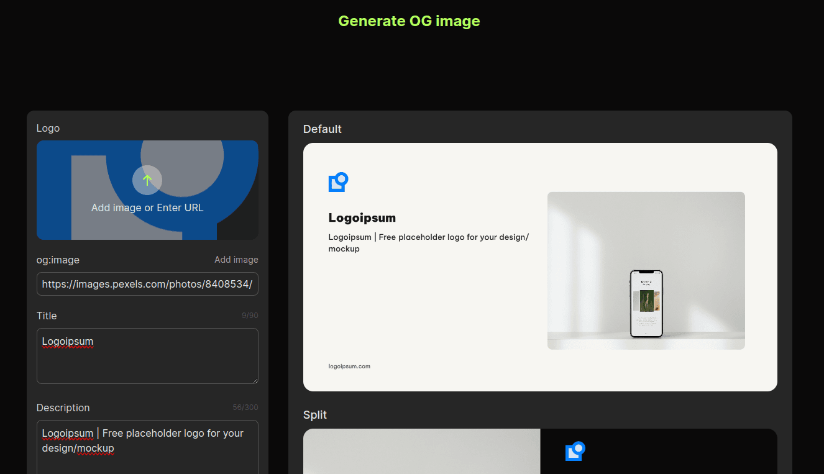Click 'Add image' link beside og:image
824x474 pixels.
pos(236,260)
